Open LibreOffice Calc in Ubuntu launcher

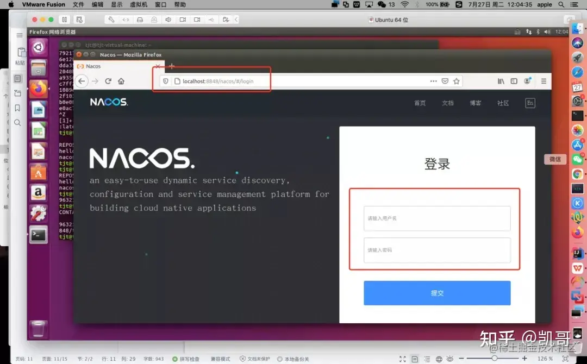(x=38, y=131)
